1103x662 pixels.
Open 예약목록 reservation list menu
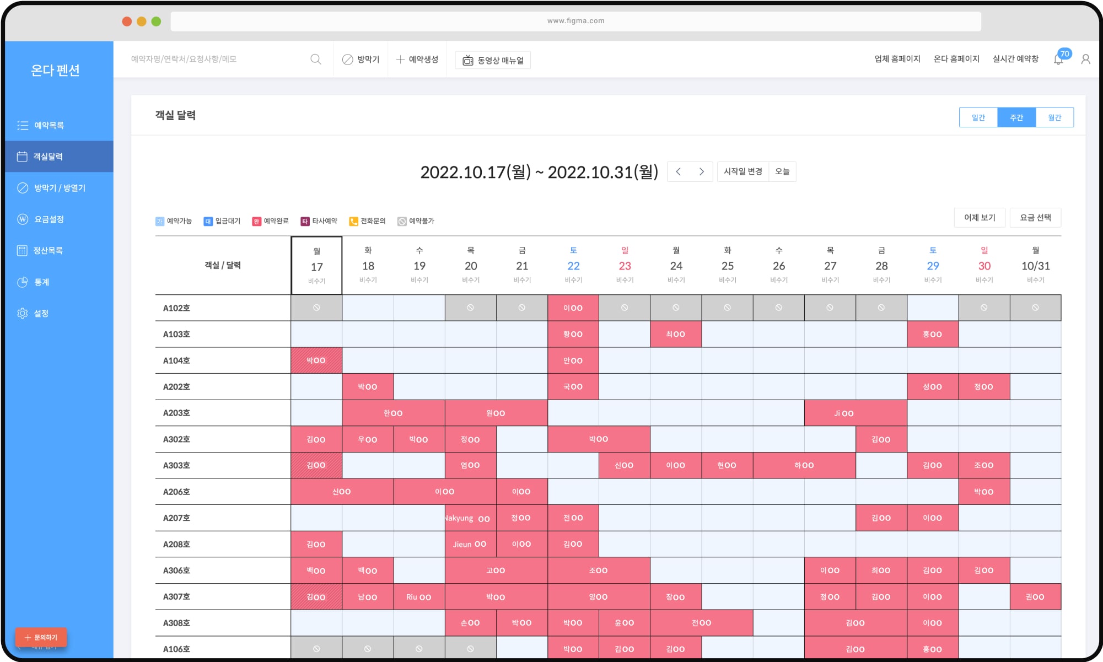pos(49,126)
